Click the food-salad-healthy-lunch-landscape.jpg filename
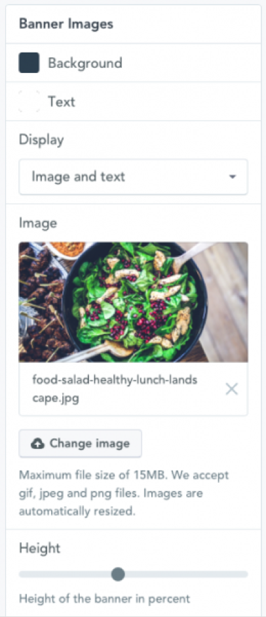The height and width of the screenshot is (617, 266). [x=115, y=389]
